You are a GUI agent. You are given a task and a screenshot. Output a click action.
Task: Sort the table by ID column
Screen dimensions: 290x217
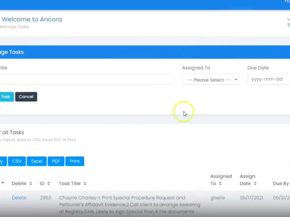pos(48,183)
